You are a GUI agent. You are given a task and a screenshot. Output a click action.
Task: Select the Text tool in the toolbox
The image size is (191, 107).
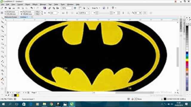[x=2, y=56]
